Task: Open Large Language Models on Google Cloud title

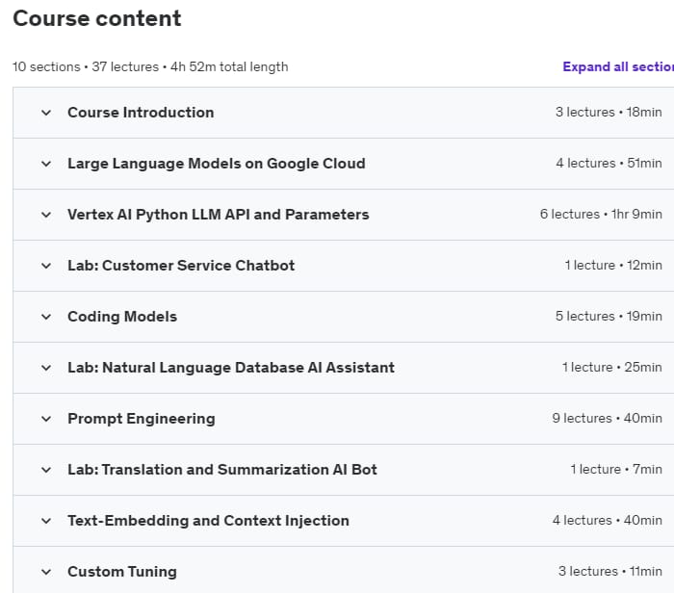Action: coord(217,164)
